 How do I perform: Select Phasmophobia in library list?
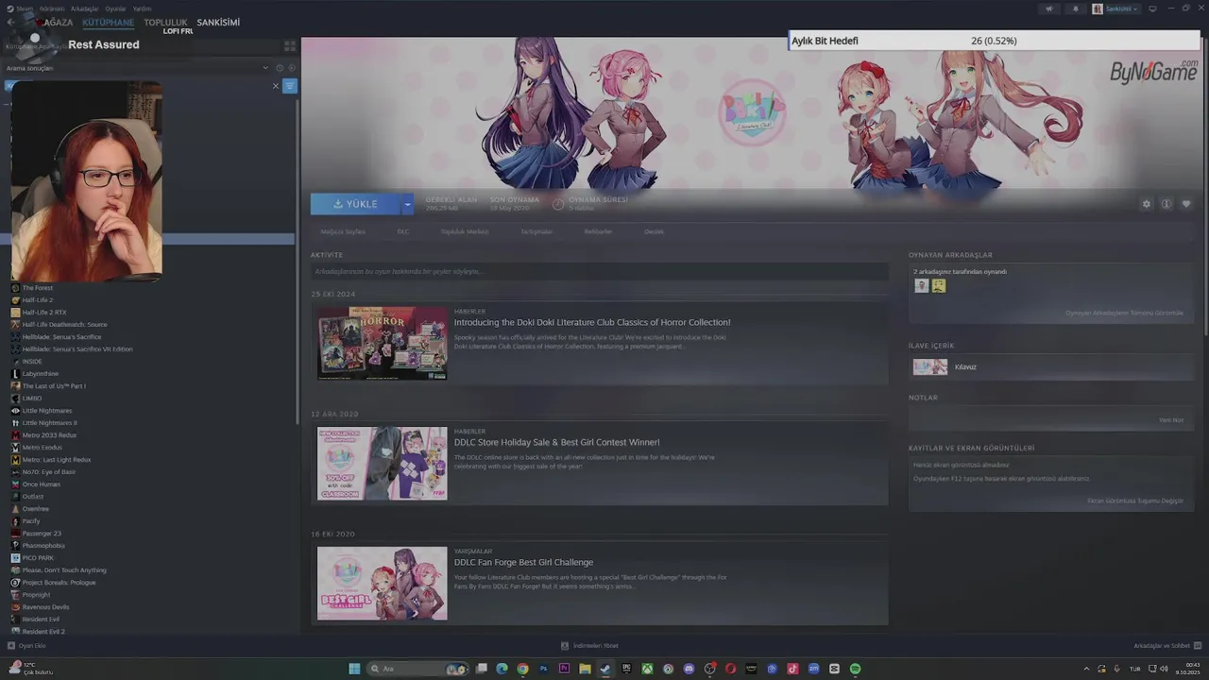click(43, 546)
